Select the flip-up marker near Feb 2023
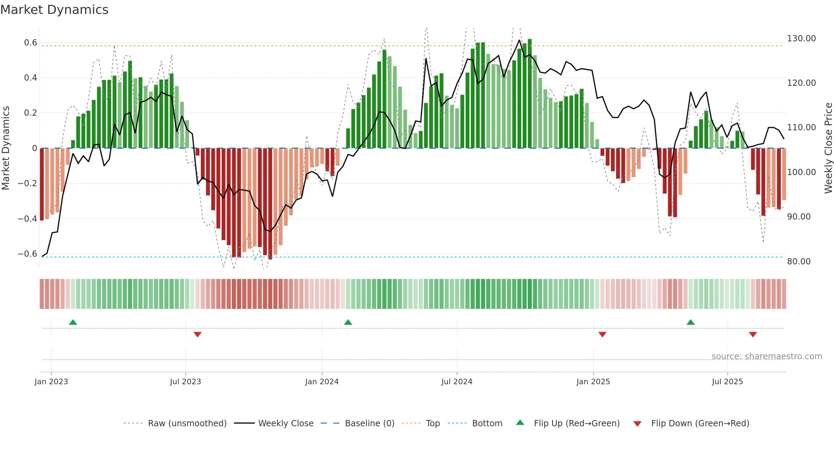 [x=73, y=322]
